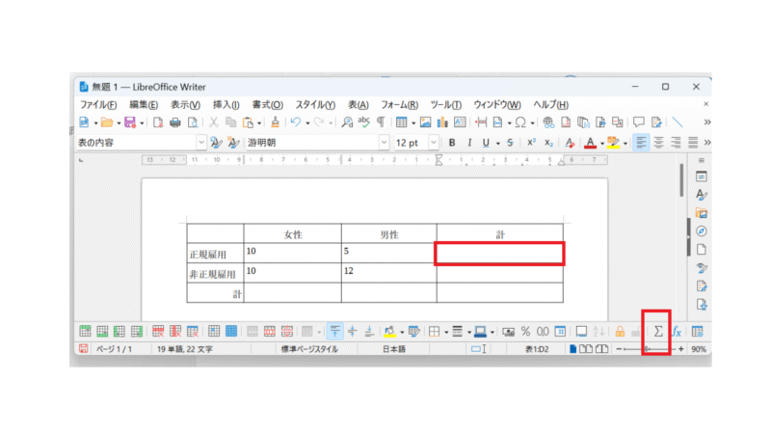Click the red font color A swatch
771x434 pixels.
pos(590,143)
